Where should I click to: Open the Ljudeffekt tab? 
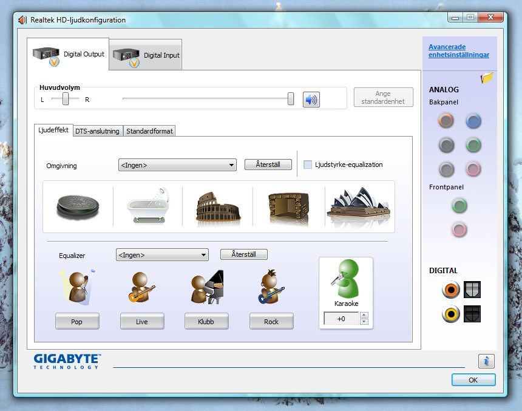coord(53,130)
